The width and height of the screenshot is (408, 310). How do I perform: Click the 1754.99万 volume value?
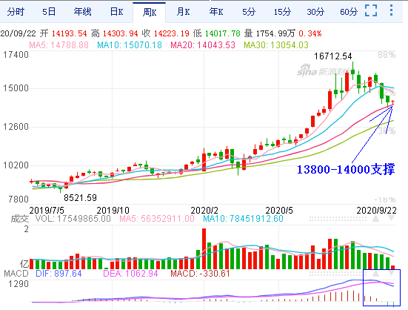(275, 33)
